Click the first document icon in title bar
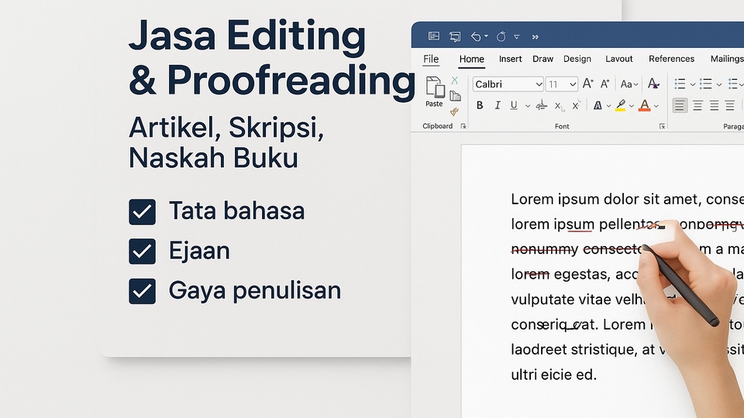 [x=434, y=36]
